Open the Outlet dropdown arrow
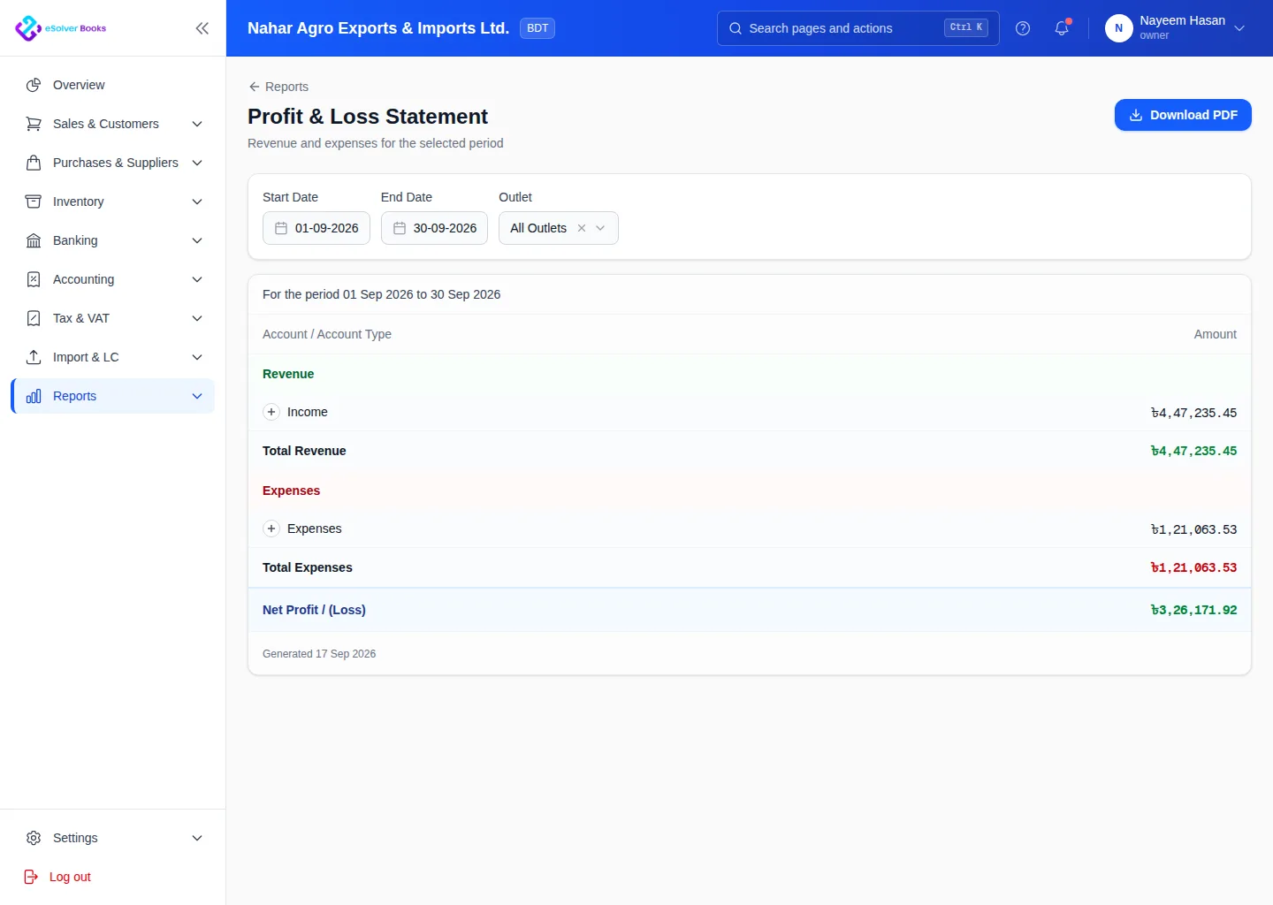The image size is (1273, 905). click(x=601, y=228)
